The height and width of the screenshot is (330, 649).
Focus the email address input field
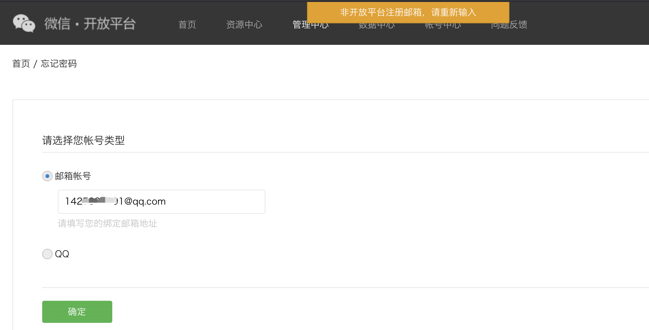coord(162,202)
